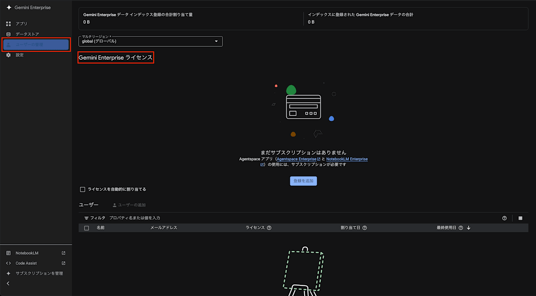The height and width of the screenshot is (296, 536).
Task: Click the Gemini Enterprise sparkle logo
Action: 9,8
